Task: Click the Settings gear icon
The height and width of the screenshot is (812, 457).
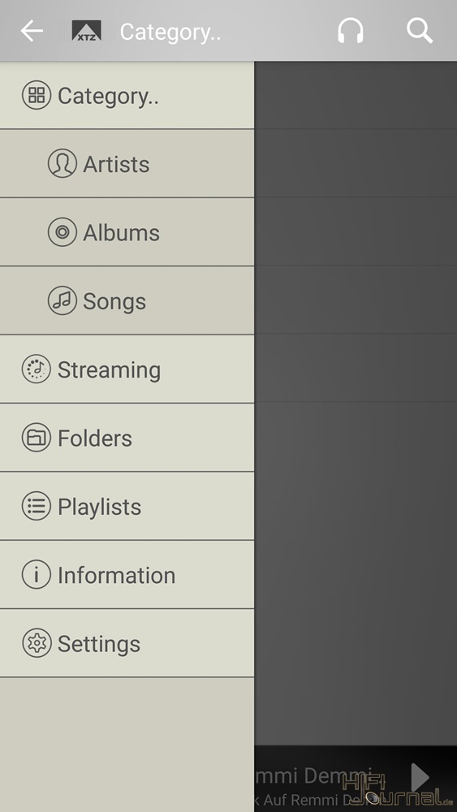Action: (37, 643)
